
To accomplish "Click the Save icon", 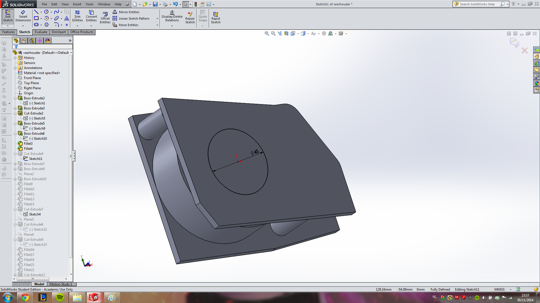I will click(x=155, y=4).
